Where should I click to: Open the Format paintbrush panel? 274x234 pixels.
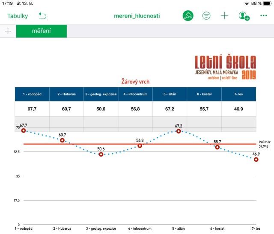click(187, 16)
